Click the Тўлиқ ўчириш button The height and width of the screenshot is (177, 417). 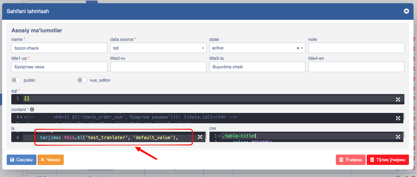pos(388,160)
